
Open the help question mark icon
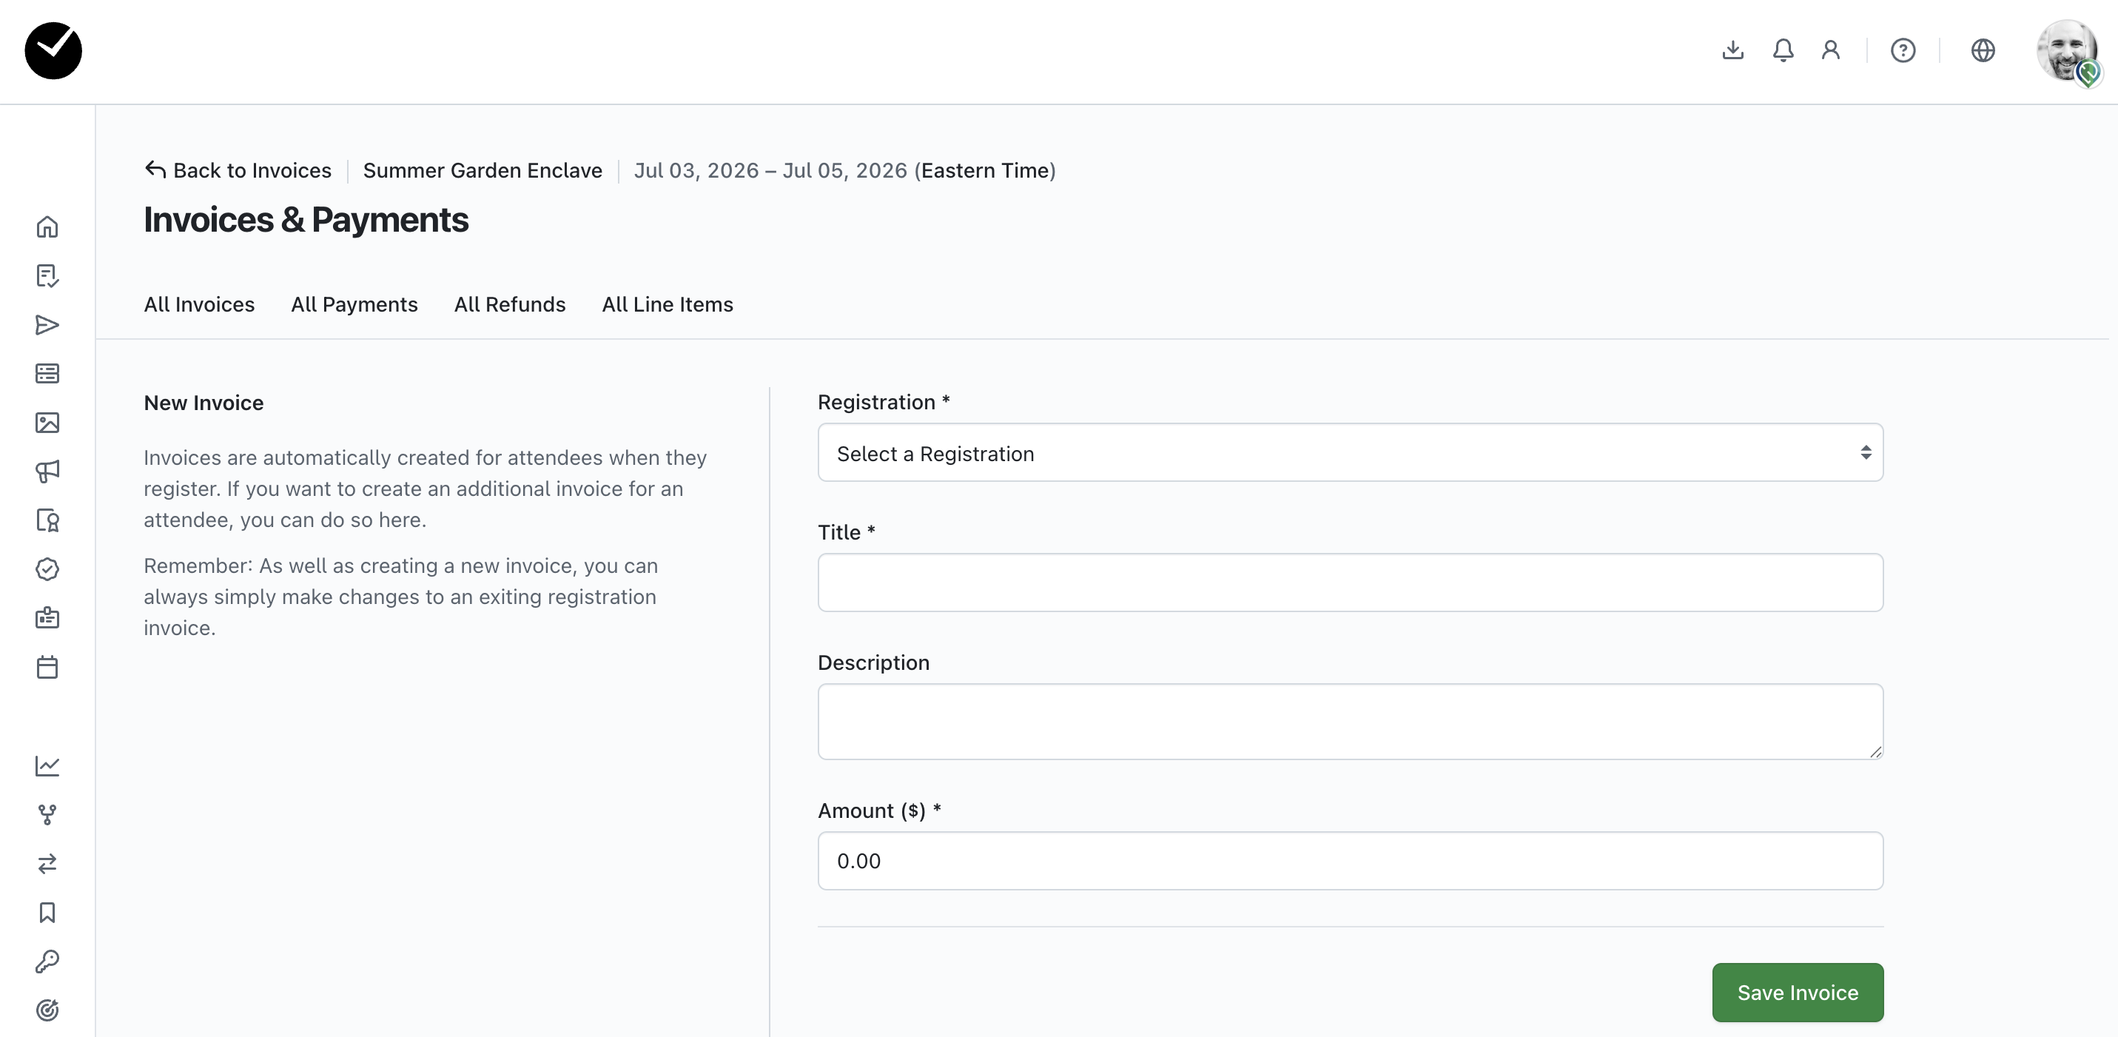[1903, 51]
